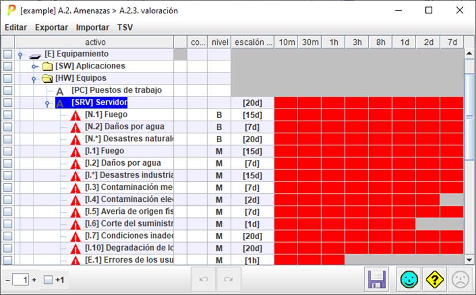
Task: Click the vertical scrollbar down arrow
Action: coord(469,259)
